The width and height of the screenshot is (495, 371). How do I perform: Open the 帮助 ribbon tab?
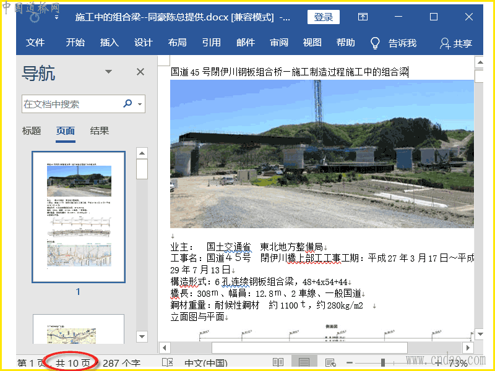click(346, 43)
